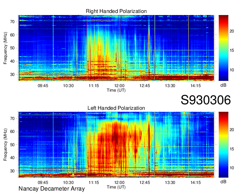Select the 70 MHz tick of Left Handed plot

(13, 119)
